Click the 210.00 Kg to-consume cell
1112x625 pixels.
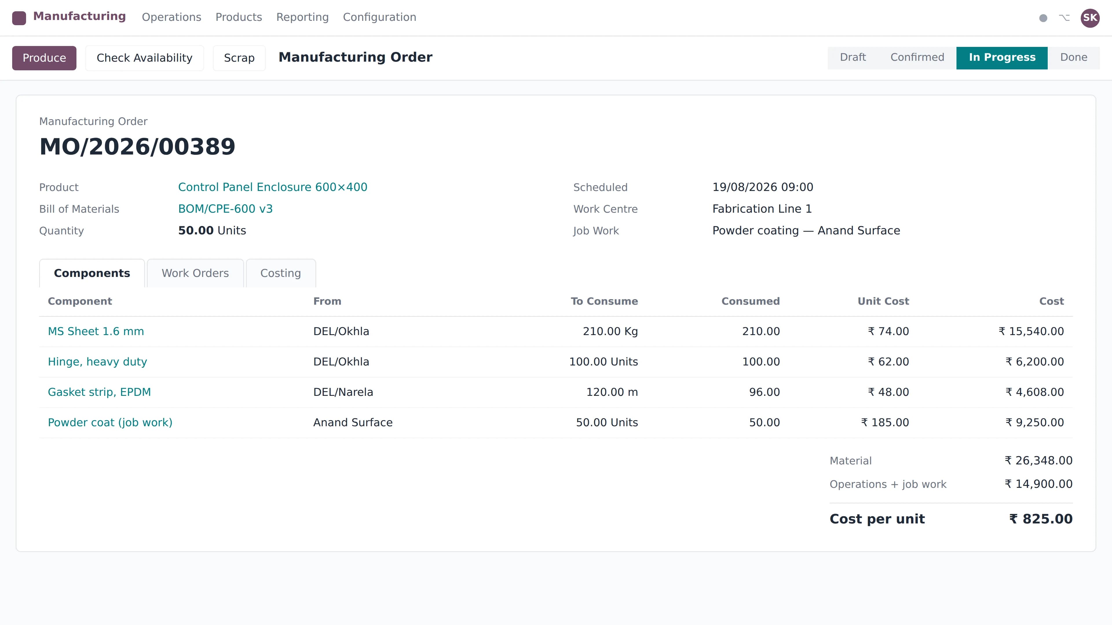[x=610, y=331]
